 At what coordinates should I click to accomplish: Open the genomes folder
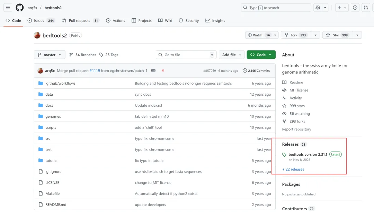click(53, 116)
